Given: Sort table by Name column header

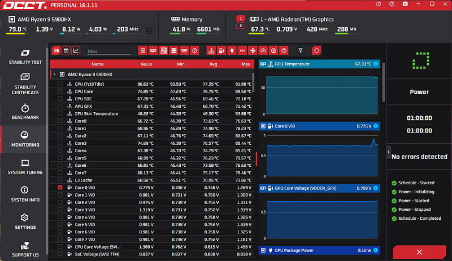Looking at the screenshot, I should (x=97, y=64).
